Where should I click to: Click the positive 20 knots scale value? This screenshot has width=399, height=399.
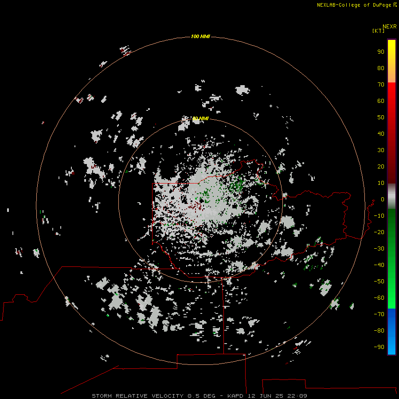[x=381, y=166]
